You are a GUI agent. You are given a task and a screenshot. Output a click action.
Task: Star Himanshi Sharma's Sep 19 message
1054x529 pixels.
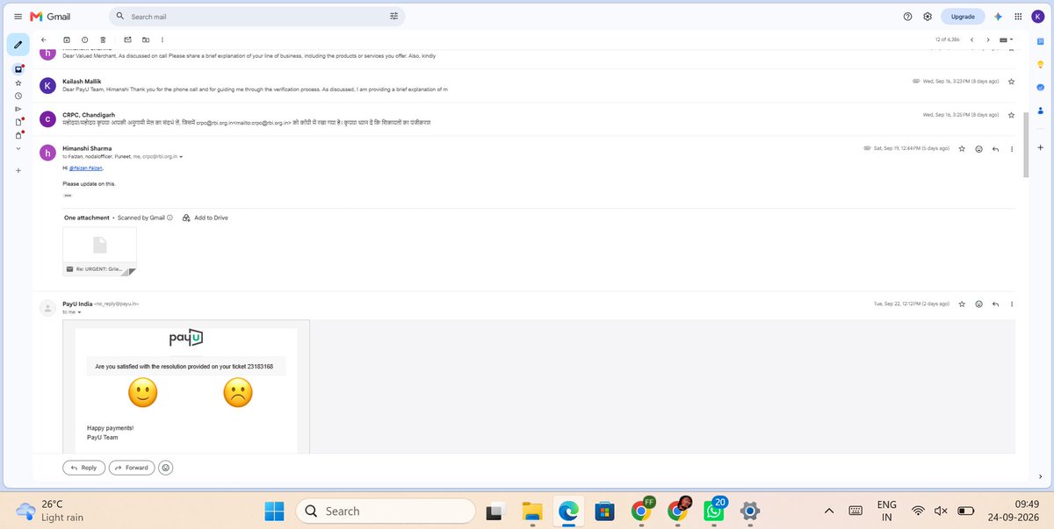pos(963,149)
